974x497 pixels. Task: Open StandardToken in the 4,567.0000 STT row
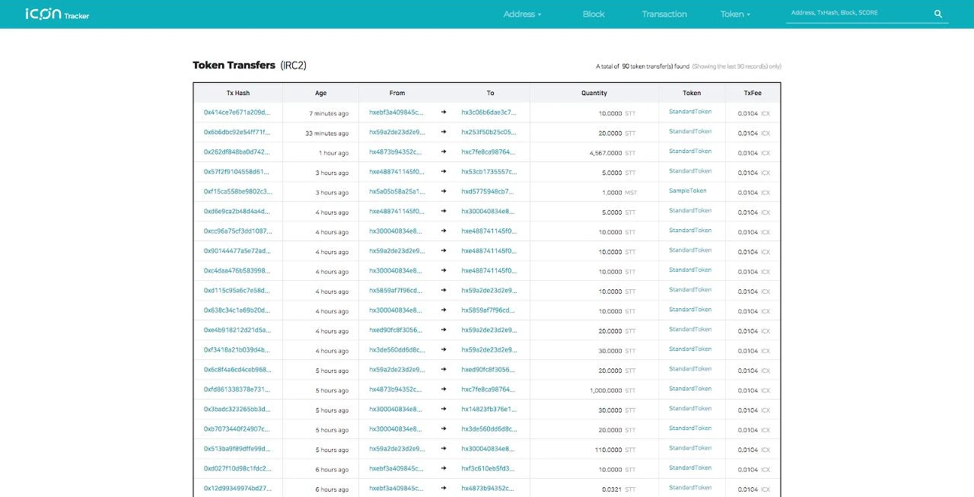[690, 151]
